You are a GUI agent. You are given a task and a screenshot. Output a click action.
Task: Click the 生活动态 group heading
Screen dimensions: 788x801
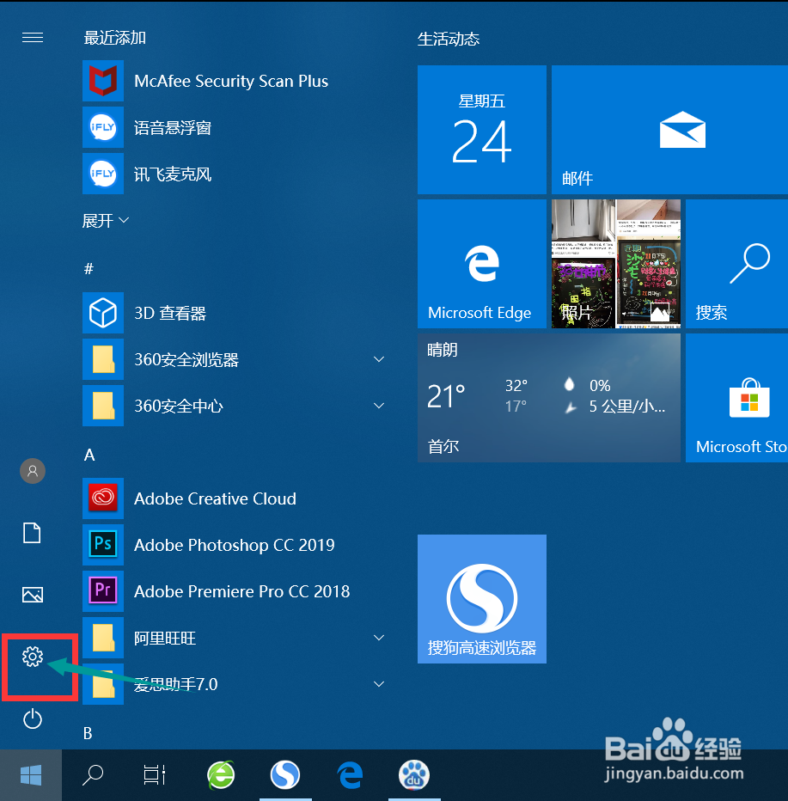[449, 39]
